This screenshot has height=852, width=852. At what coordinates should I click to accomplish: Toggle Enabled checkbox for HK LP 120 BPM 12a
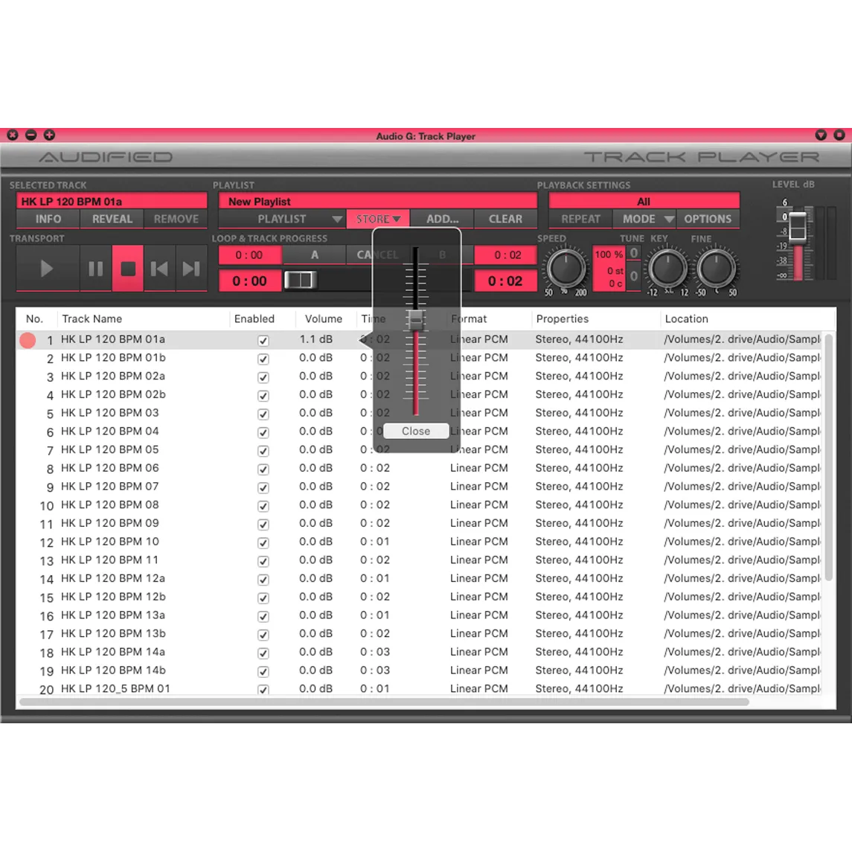pos(263,580)
